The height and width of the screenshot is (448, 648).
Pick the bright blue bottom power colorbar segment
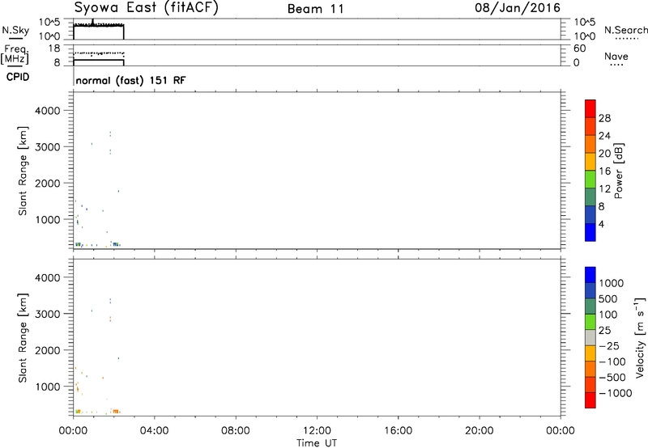tap(590, 233)
